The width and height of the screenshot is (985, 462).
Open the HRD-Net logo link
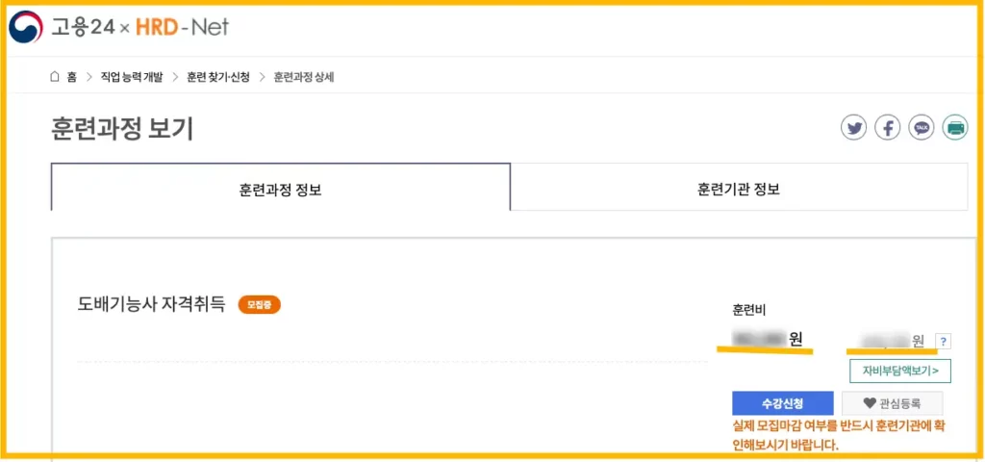(x=183, y=26)
